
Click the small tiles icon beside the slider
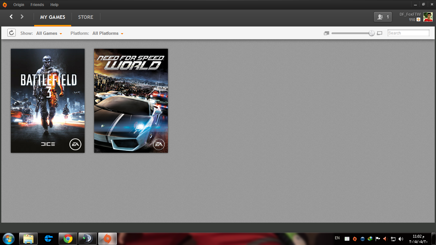pyautogui.click(x=326, y=33)
